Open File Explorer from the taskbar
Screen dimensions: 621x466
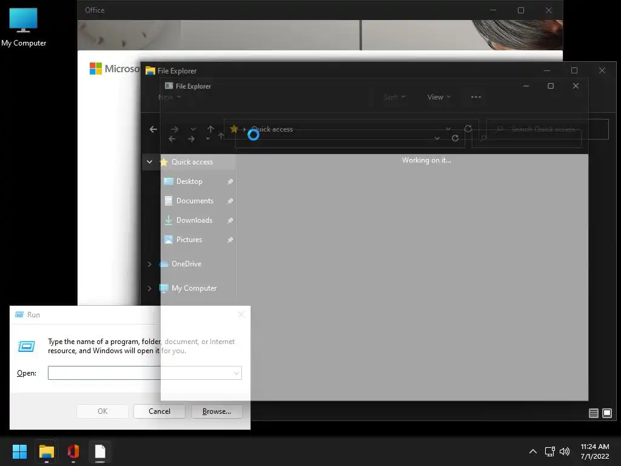pos(46,451)
